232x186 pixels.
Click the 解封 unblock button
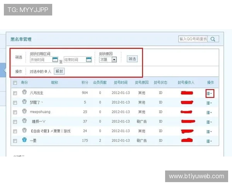[x=59, y=71]
